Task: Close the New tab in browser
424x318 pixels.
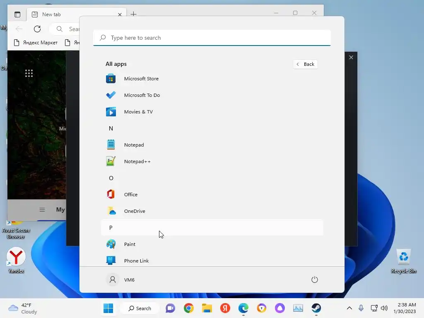Action: (x=120, y=14)
